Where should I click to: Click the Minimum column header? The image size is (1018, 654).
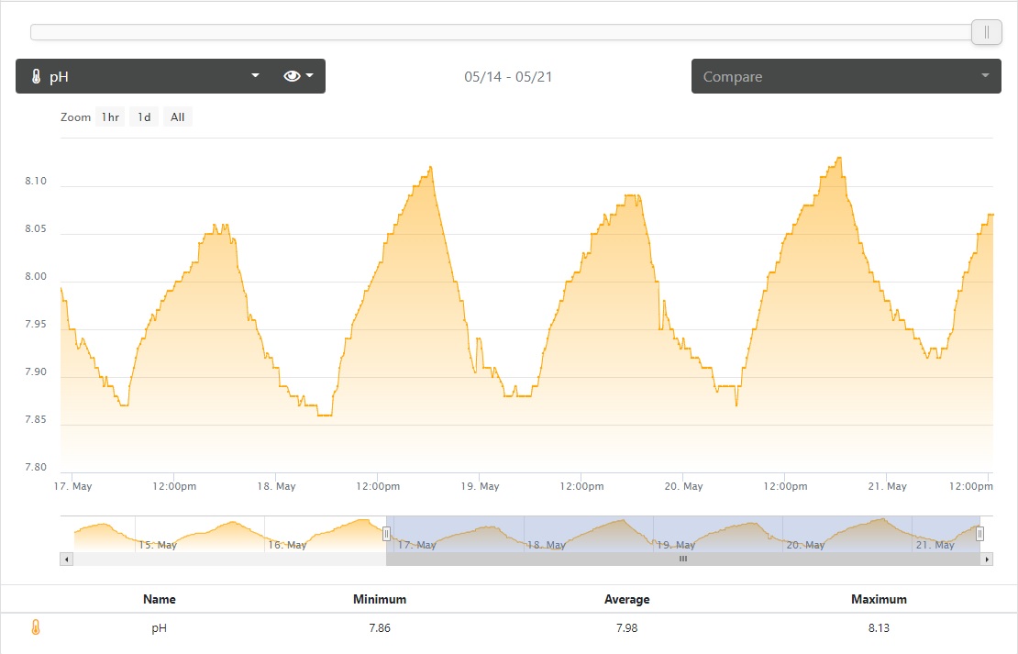(379, 599)
